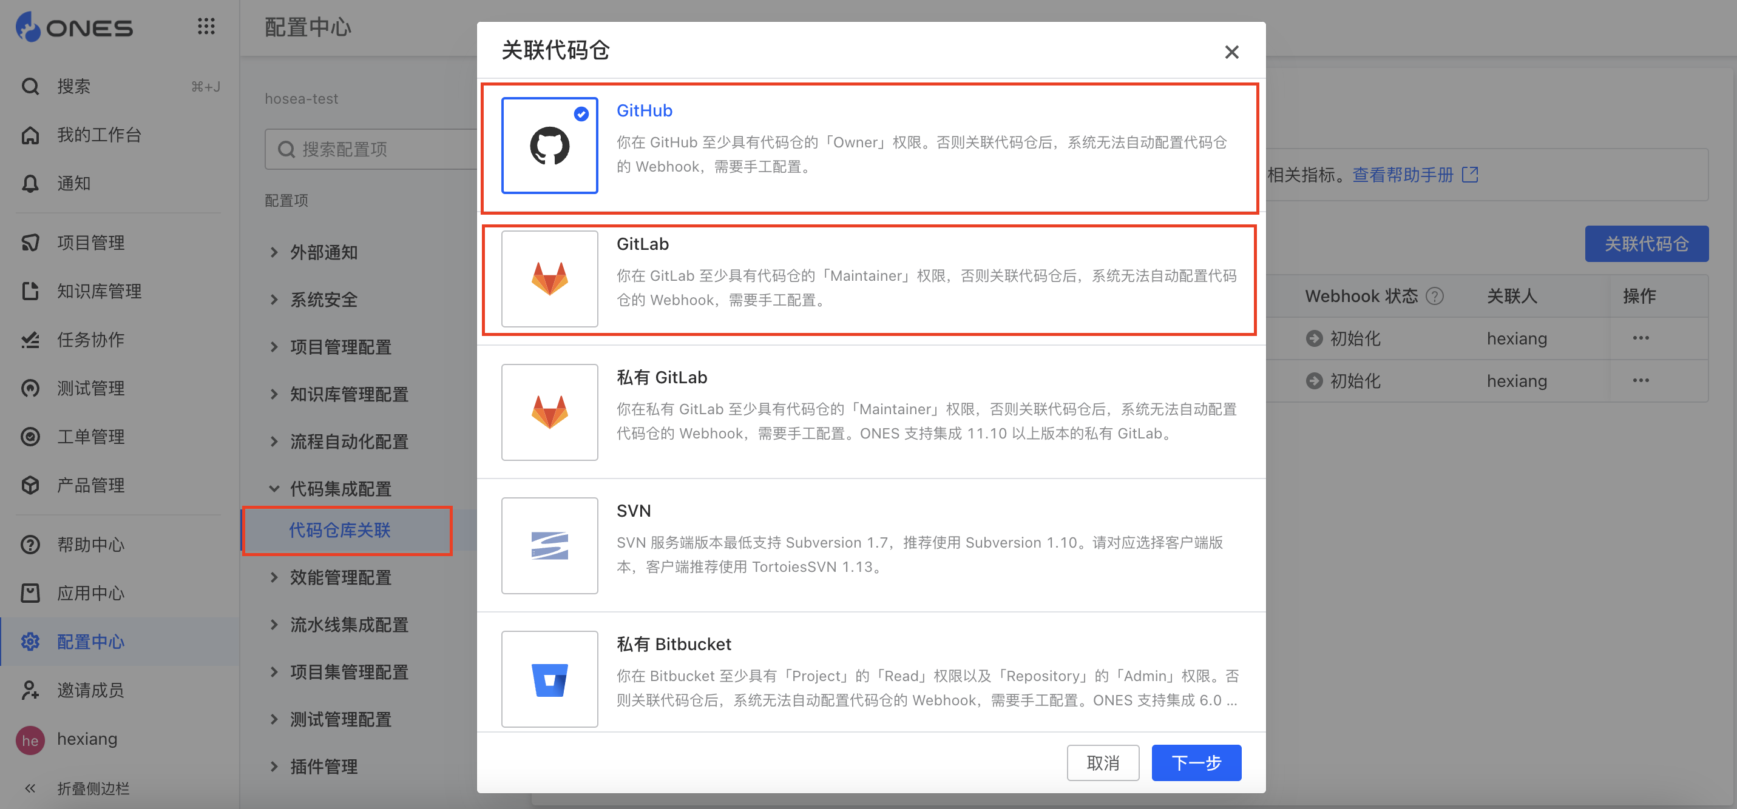Expand 效能管理配置 section
Image resolution: width=1737 pixels, height=809 pixels.
[x=274, y=577]
